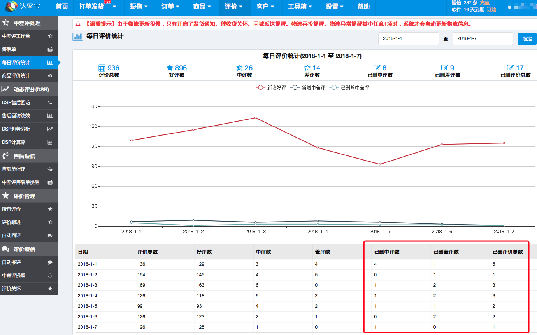Click the chat icon beside 售后单催评

[x=50, y=169]
